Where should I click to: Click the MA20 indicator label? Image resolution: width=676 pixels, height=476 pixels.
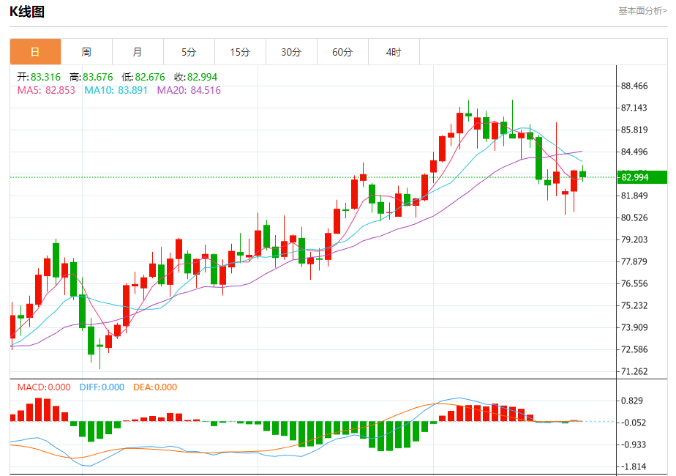pyautogui.click(x=189, y=90)
